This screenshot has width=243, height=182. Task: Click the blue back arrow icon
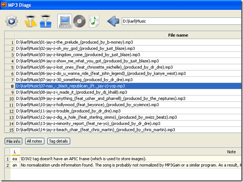(x=113, y=21)
